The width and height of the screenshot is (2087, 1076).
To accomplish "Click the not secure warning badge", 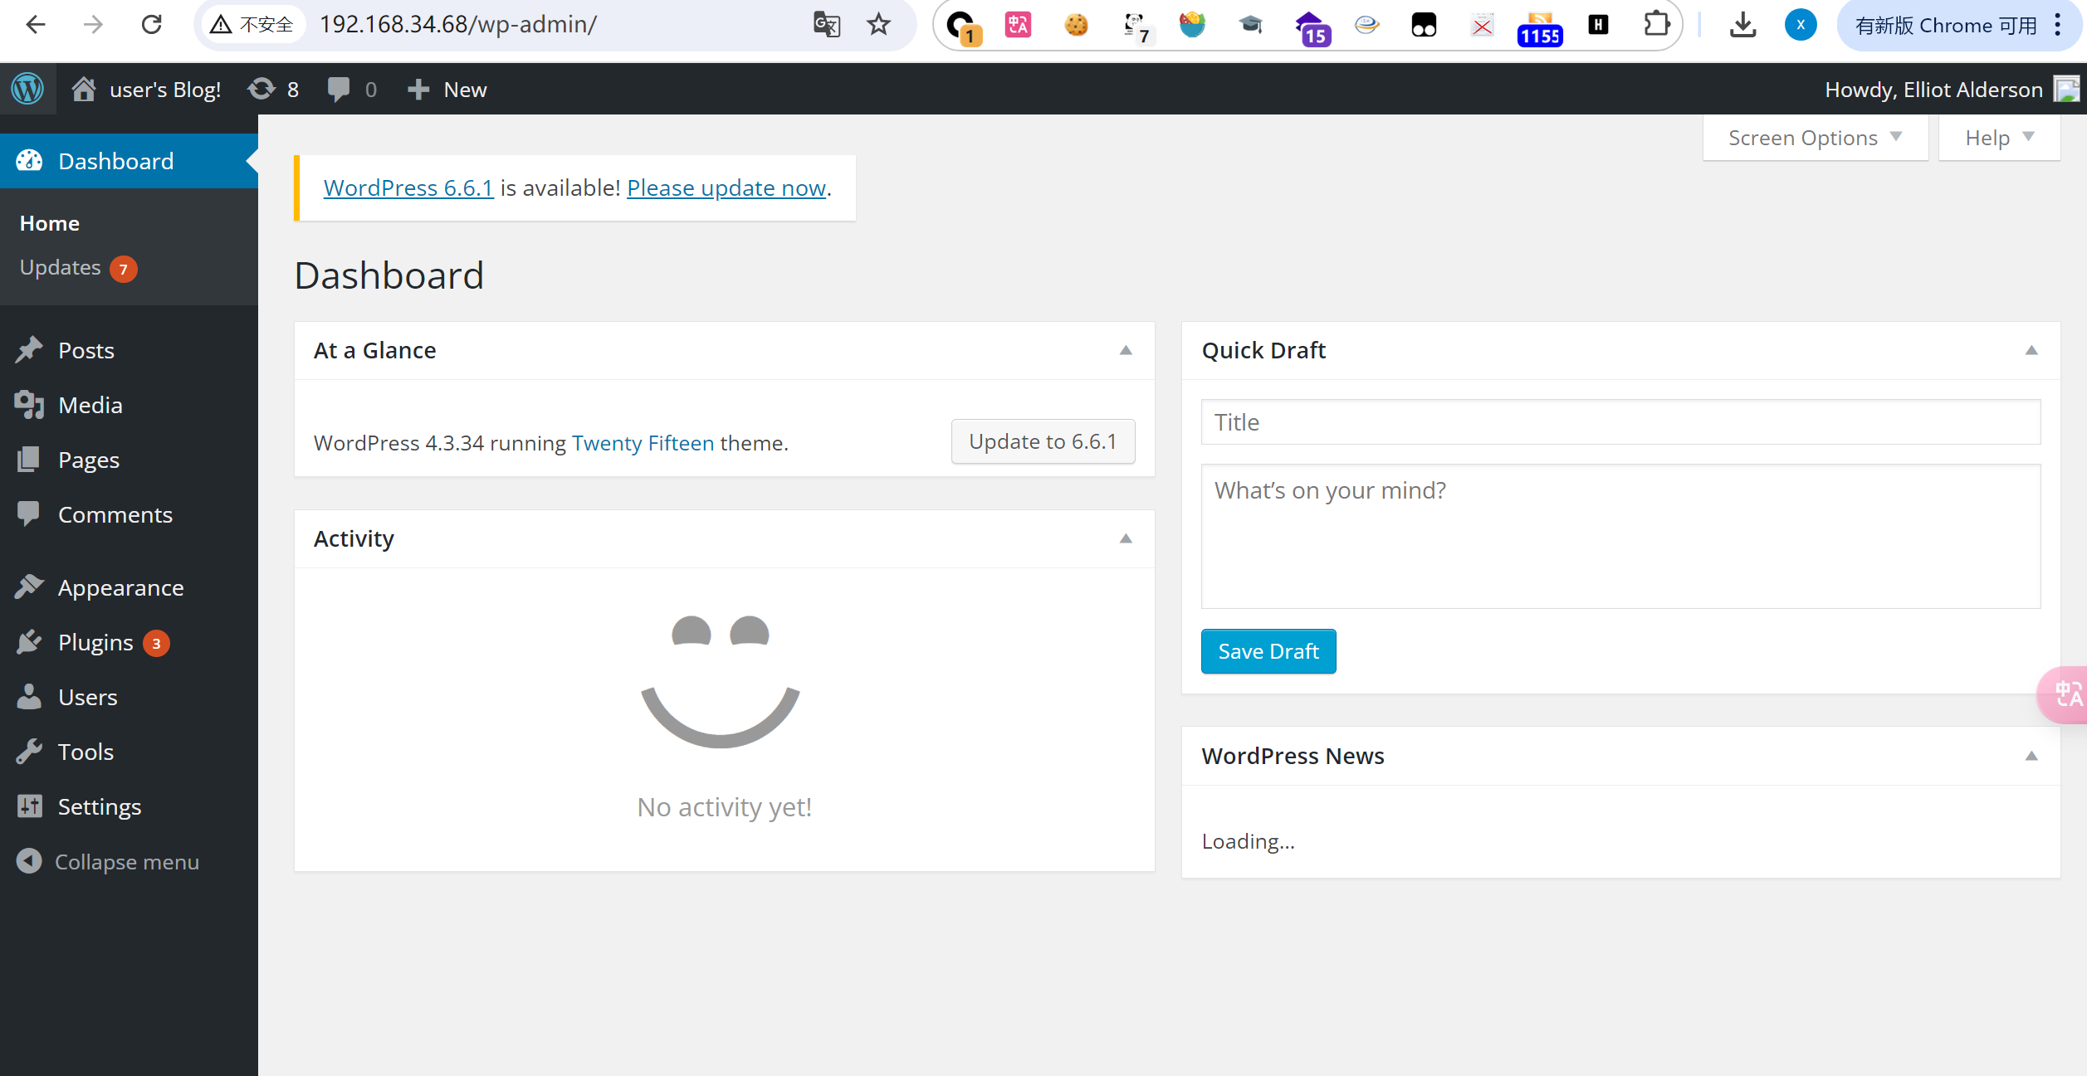I will click(252, 25).
